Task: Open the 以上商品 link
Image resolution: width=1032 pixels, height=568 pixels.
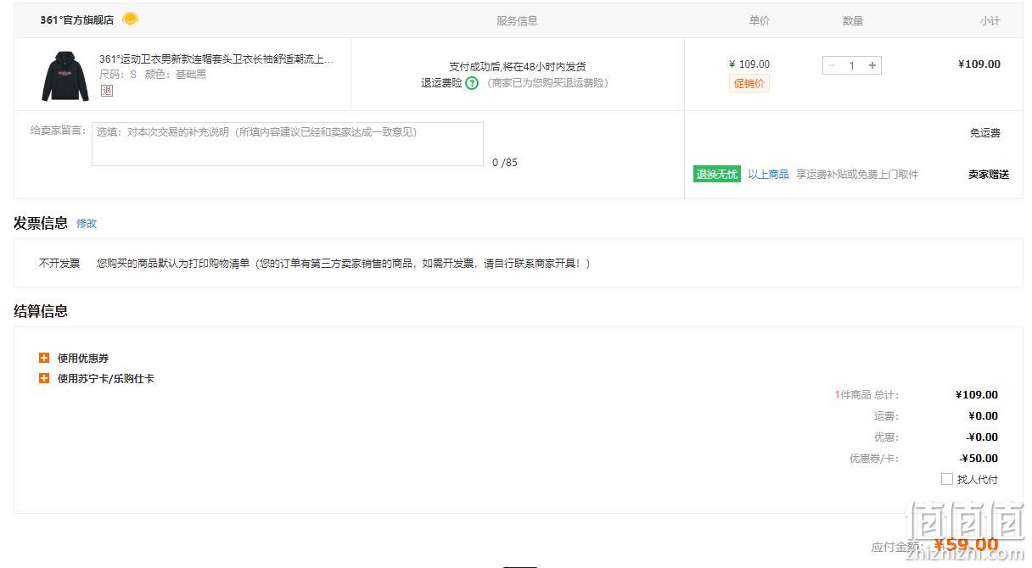Action: pyautogui.click(x=768, y=175)
